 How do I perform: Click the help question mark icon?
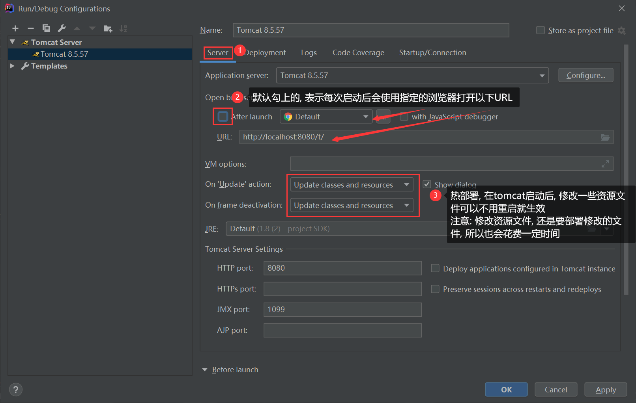point(15,390)
